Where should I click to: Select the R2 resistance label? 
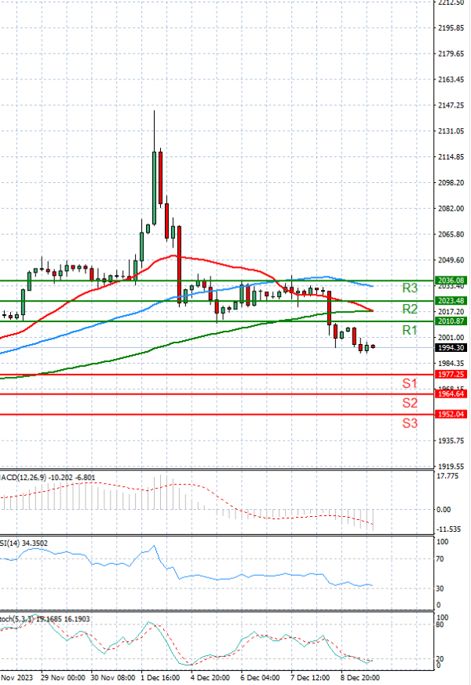pyautogui.click(x=409, y=309)
